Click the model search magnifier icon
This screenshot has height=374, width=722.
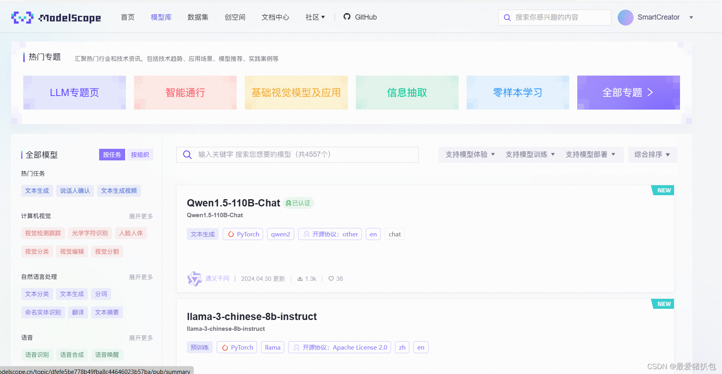pos(187,154)
